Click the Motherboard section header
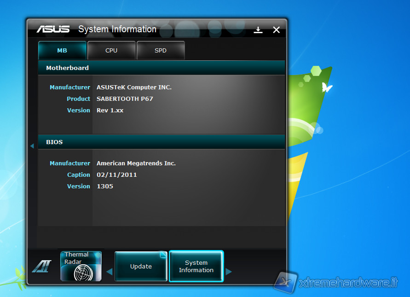This screenshot has width=410, height=297. click(67, 68)
